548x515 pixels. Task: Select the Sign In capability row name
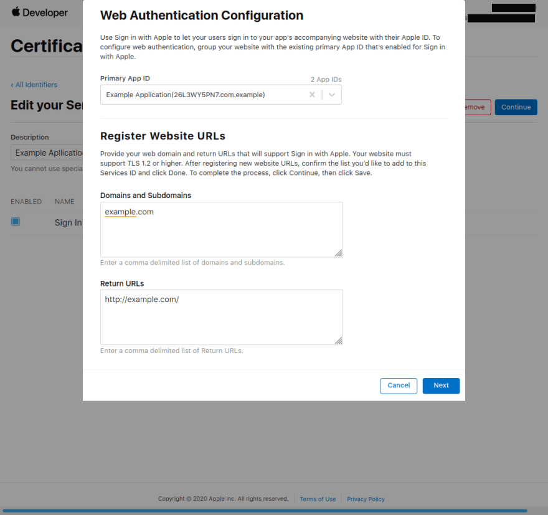tap(68, 222)
